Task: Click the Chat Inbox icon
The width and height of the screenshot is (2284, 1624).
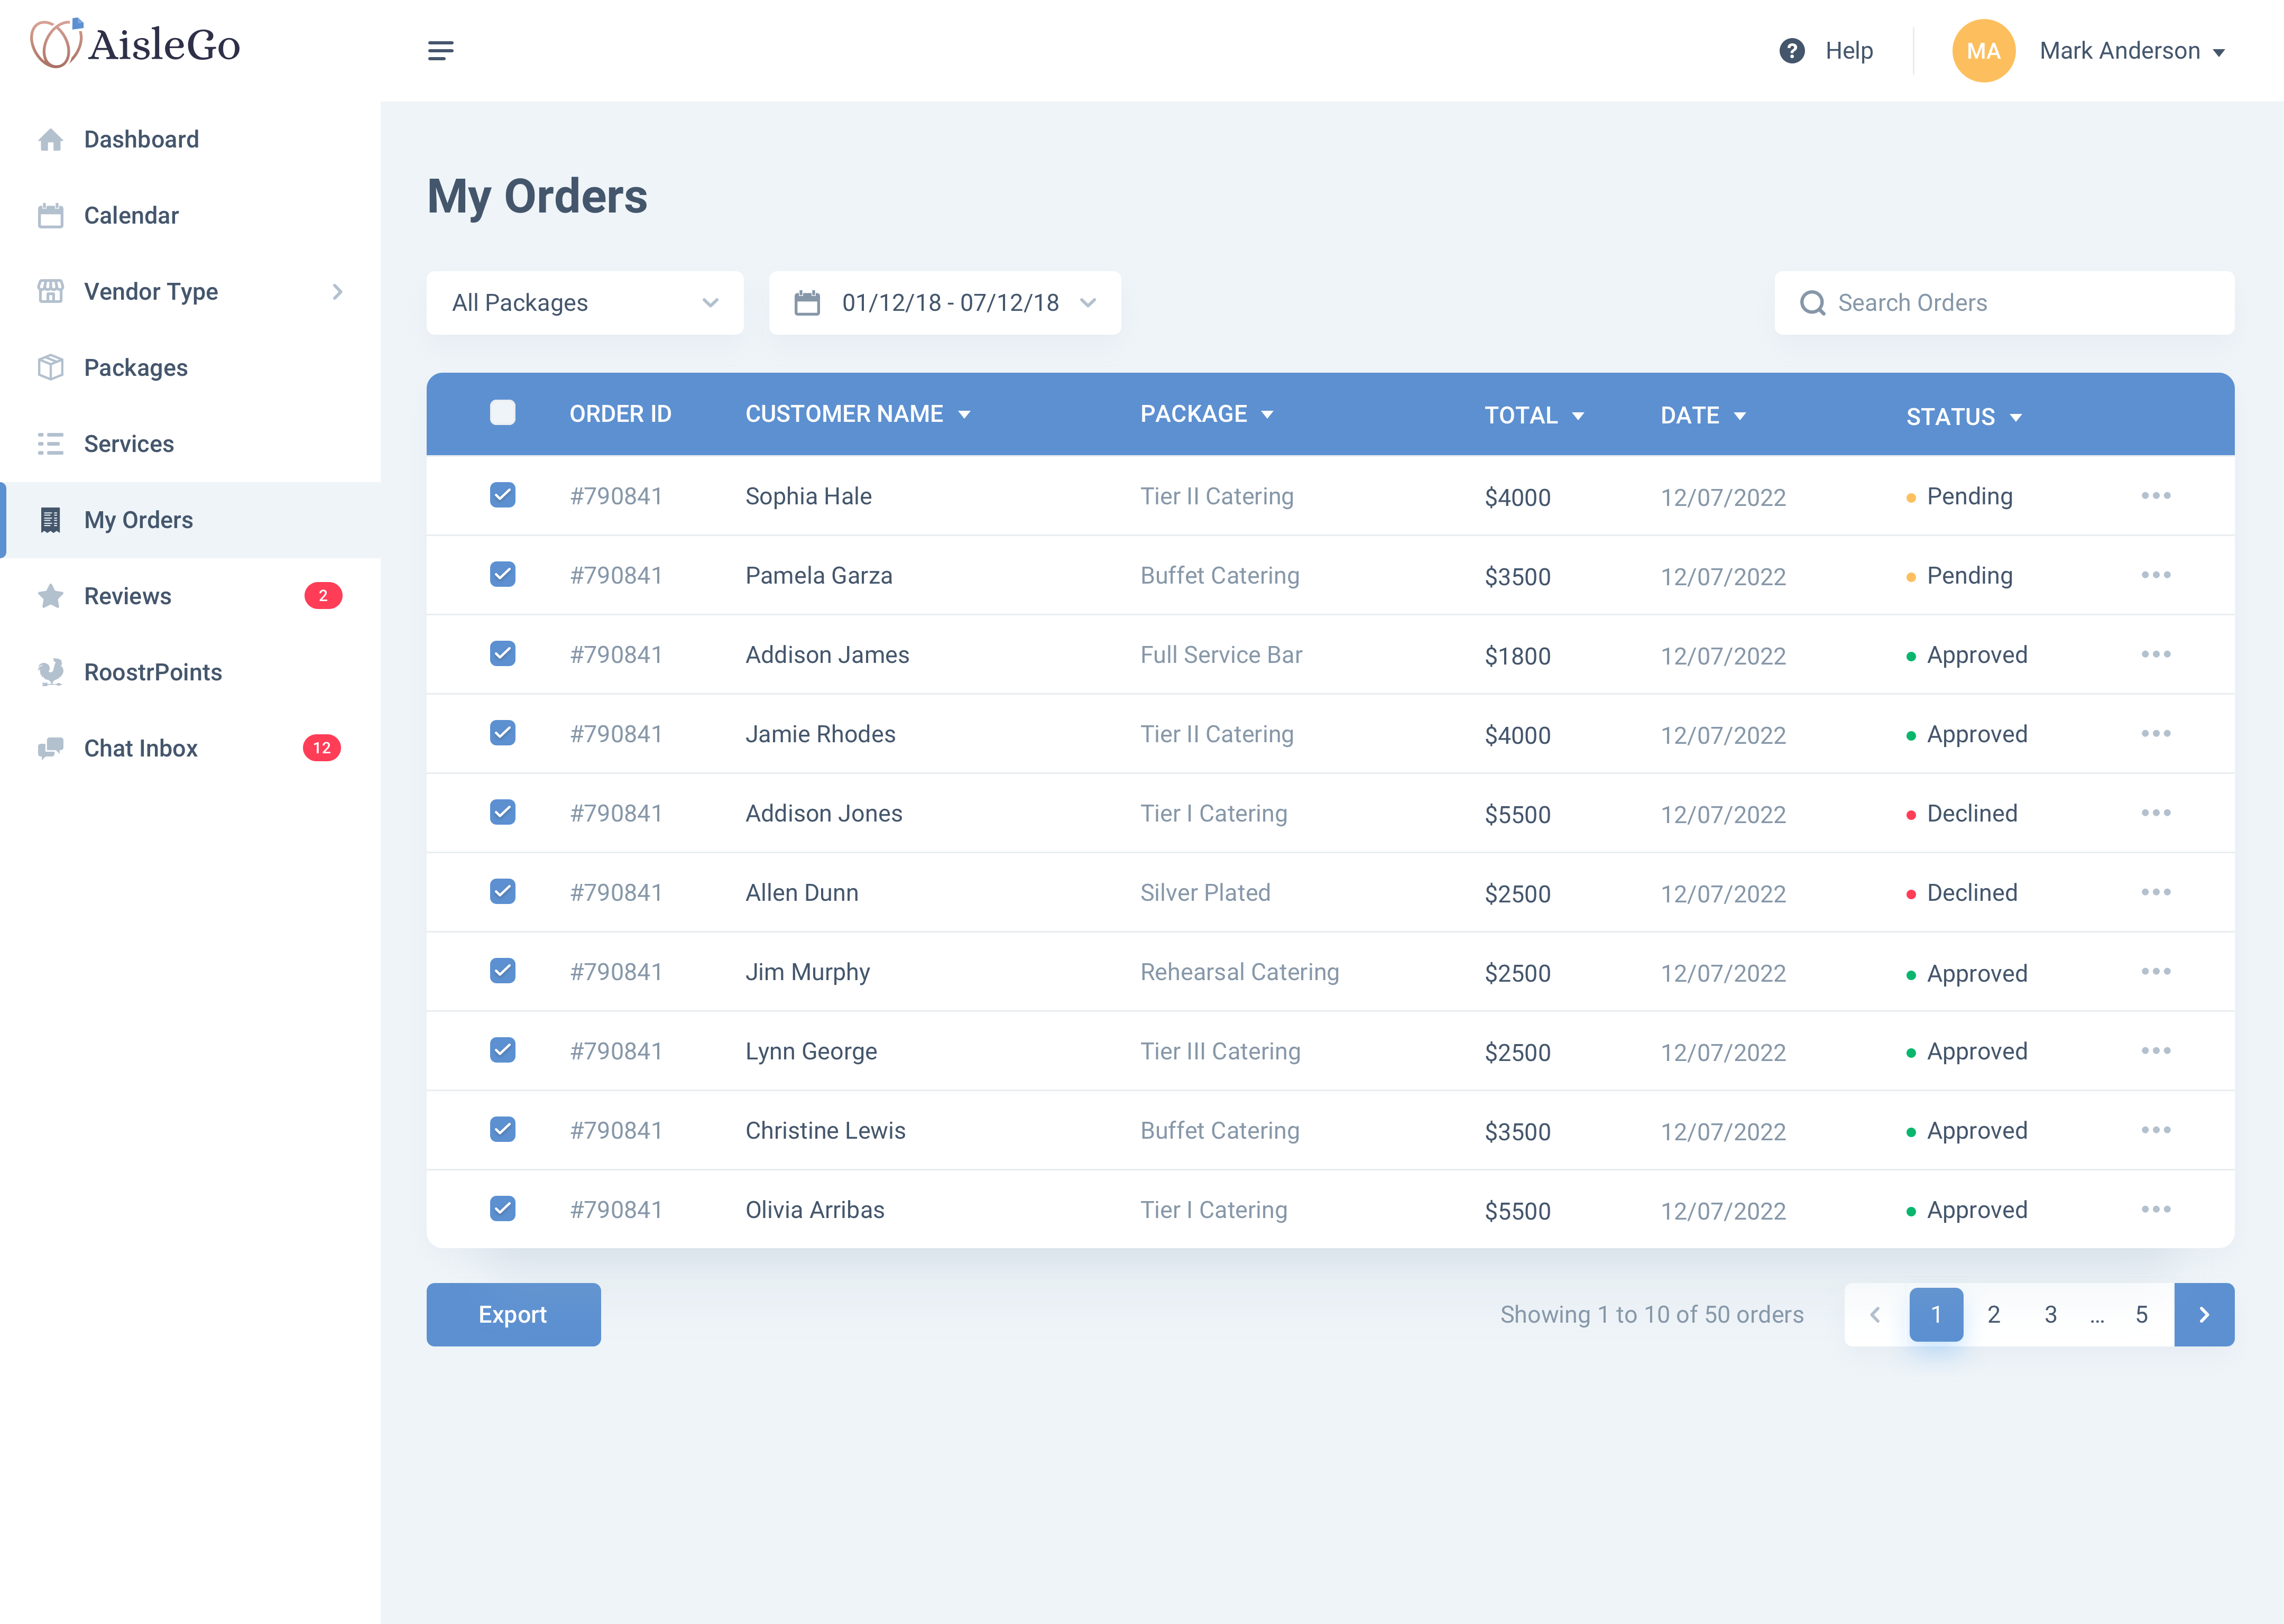Action: point(50,748)
